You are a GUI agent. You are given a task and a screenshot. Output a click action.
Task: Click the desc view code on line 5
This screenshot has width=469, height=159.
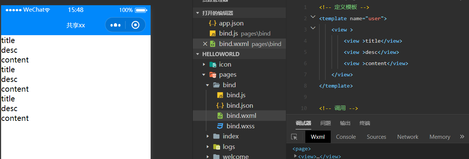pos(371,52)
